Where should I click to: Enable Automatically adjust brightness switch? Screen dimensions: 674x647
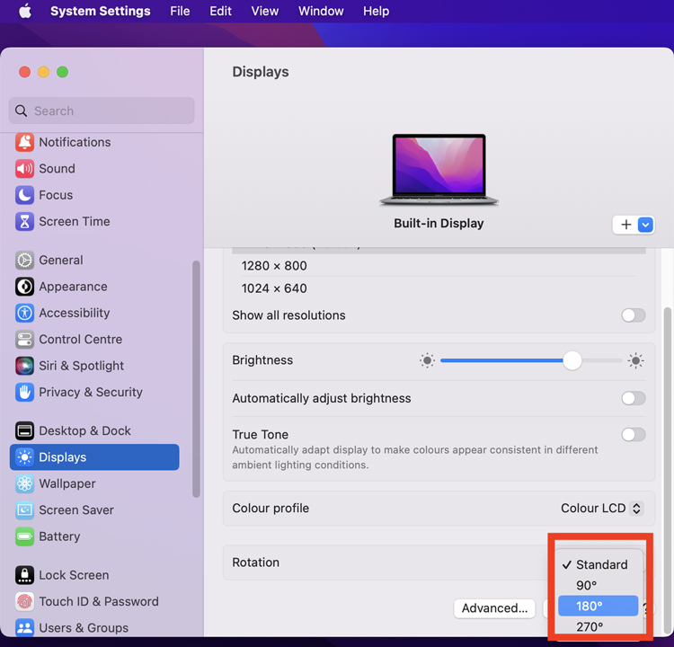click(634, 398)
